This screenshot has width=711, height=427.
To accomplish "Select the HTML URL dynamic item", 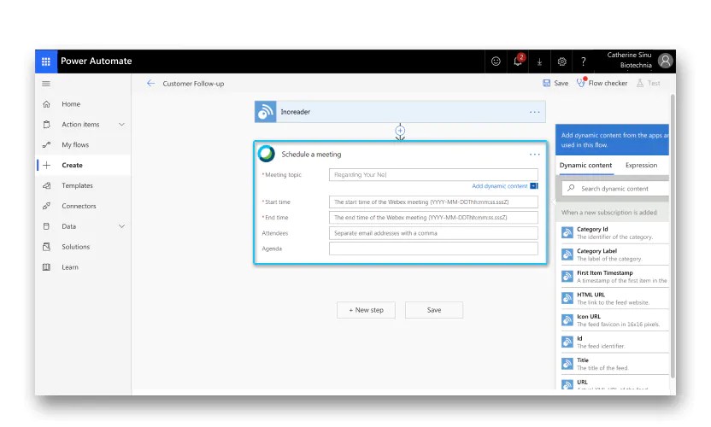I will tap(615, 298).
